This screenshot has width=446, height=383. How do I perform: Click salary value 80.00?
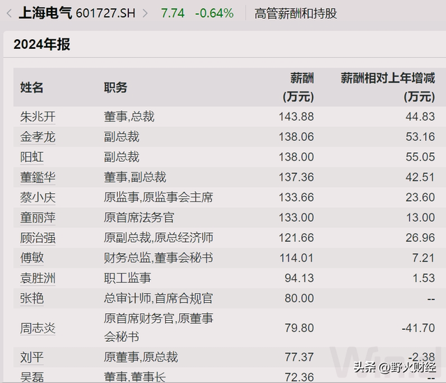click(299, 299)
